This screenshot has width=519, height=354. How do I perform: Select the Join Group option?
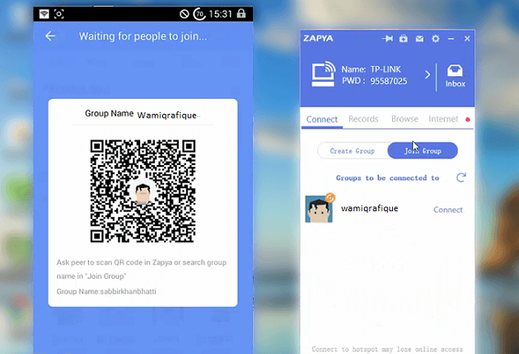pyautogui.click(x=423, y=151)
